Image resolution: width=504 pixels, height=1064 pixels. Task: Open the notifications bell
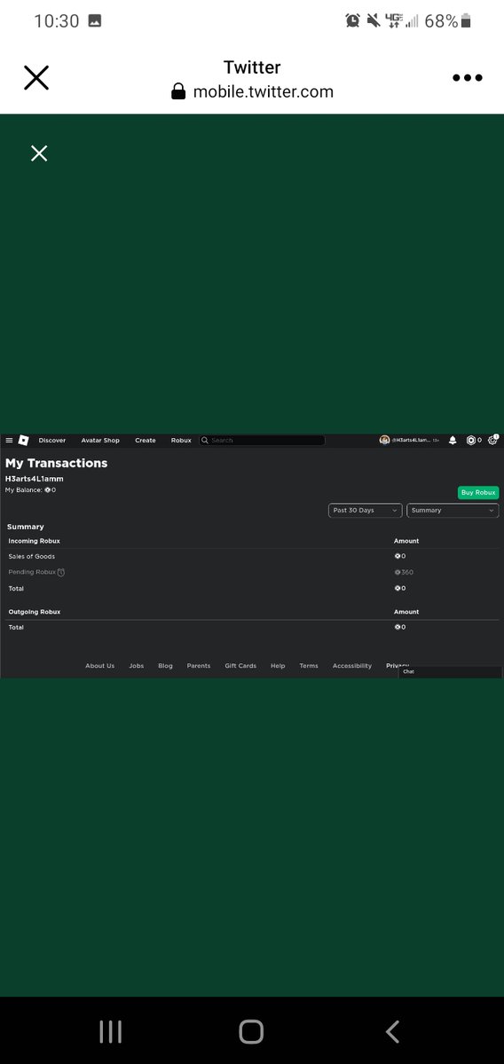click(453, 440)
